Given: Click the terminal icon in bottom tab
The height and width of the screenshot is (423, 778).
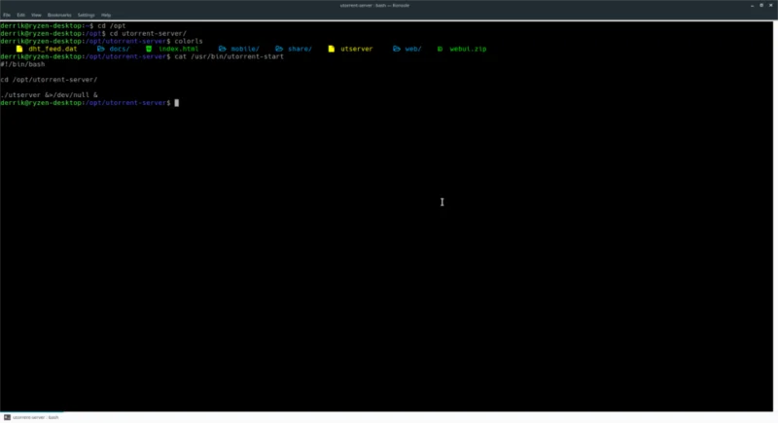Looking at the screenshot, I should [7, 417].
